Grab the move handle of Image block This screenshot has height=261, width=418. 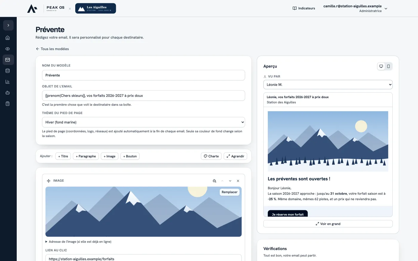pyautogui.click(x=48, y=181)
